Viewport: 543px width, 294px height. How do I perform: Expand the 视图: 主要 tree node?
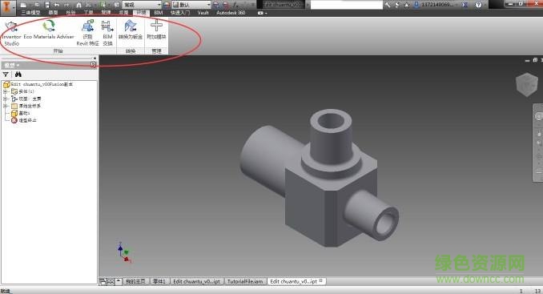pyautogui.click(x=5, y=99)
